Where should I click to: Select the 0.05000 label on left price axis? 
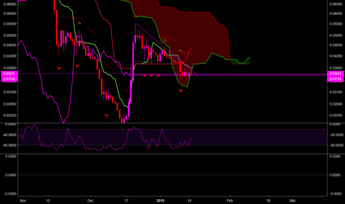click(10, 35)
